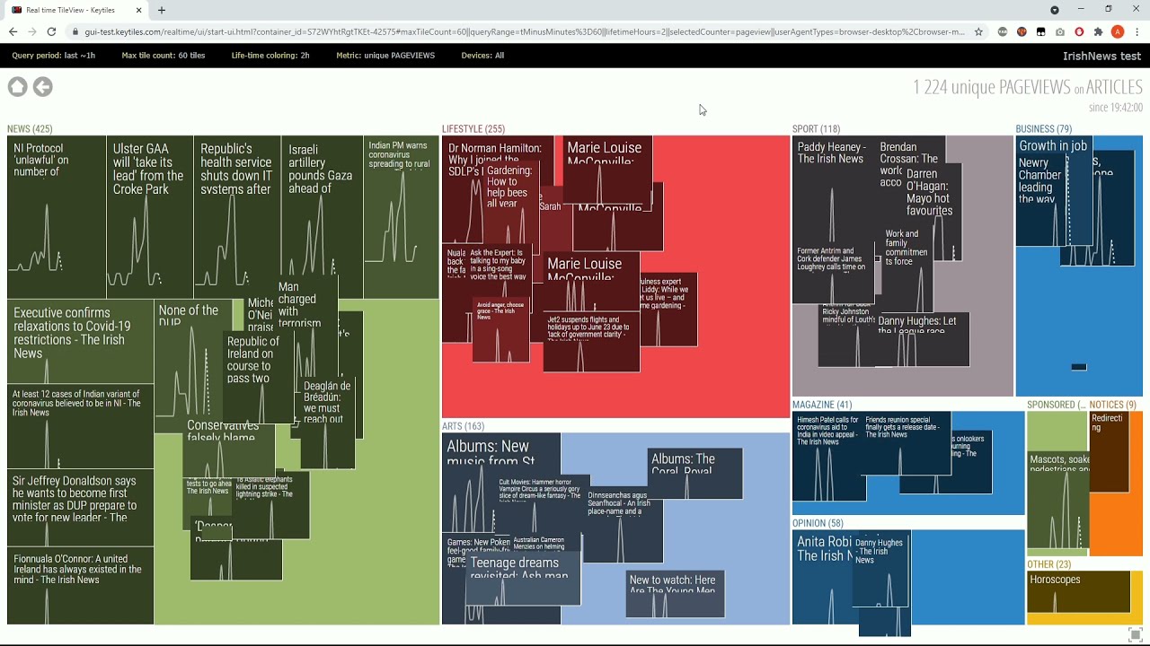The image size is (1150, 646).
Task: Open the orange profile avatar
Action: pos(1118,31)
